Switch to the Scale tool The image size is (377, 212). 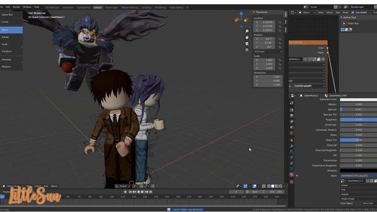click(11, 44)
